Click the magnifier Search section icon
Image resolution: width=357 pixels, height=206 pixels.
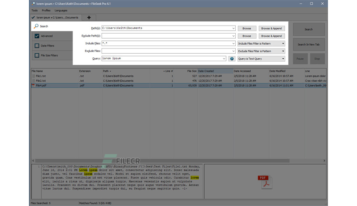(36, 26)
